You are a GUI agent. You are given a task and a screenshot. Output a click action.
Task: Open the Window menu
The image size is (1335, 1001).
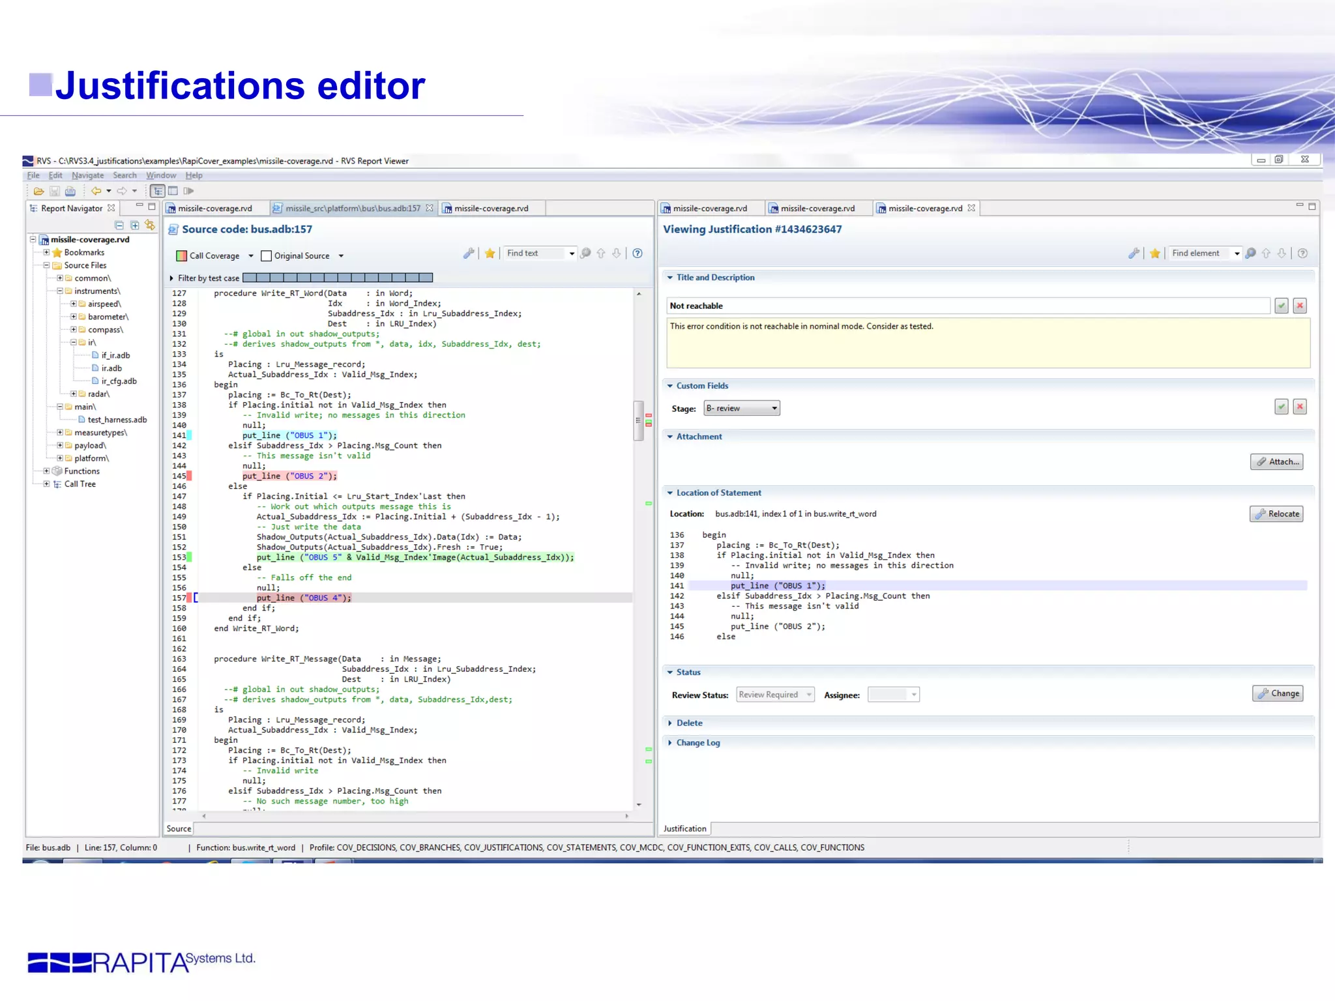(x=161, y=175)
